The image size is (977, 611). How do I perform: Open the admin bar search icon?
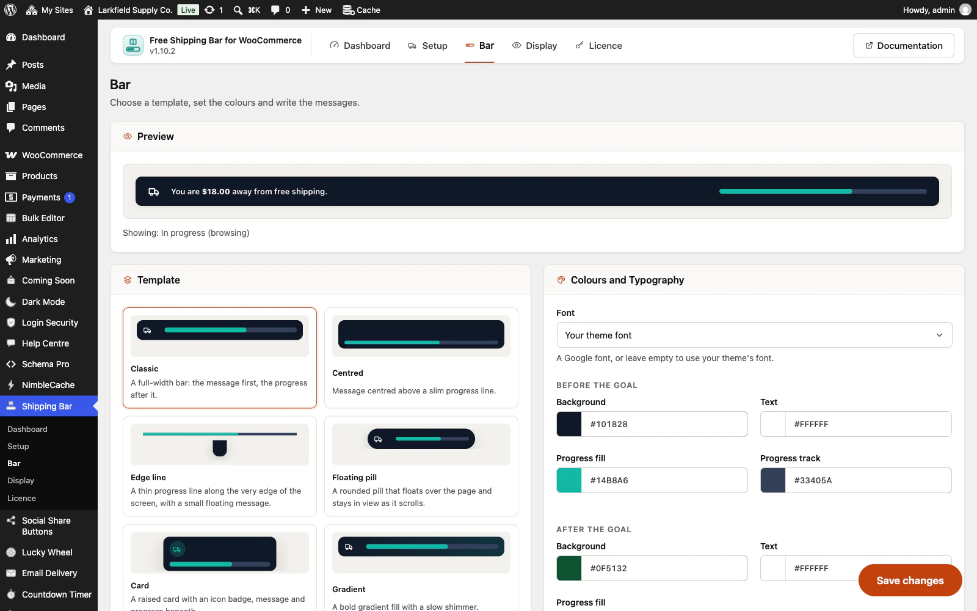pos(238,10)
